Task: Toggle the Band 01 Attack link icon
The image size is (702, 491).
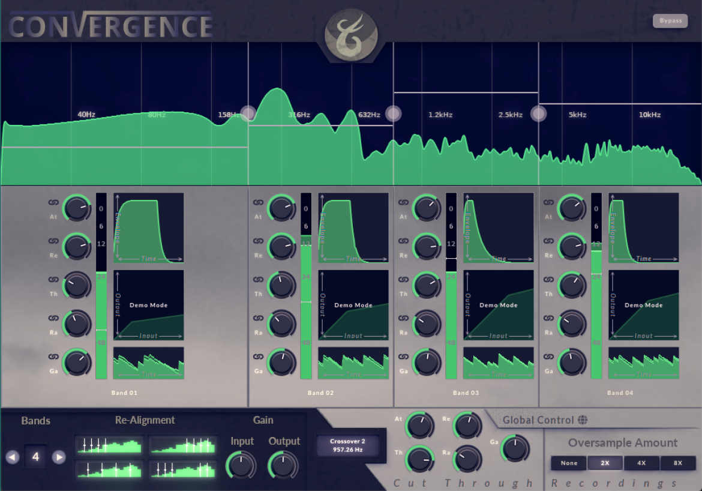Action: tap(53, 202)
